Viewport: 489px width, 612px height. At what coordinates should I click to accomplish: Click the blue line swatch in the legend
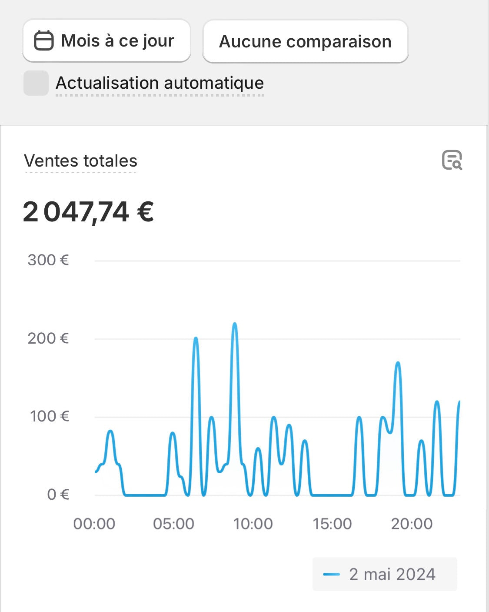click(331, 575)
